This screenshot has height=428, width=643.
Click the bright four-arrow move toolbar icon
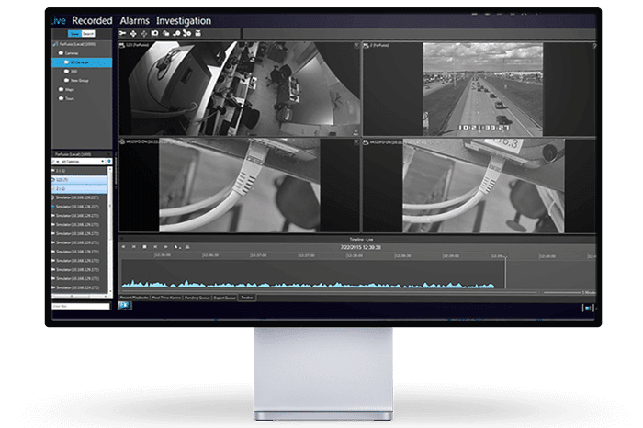click(x=133, y=33)
